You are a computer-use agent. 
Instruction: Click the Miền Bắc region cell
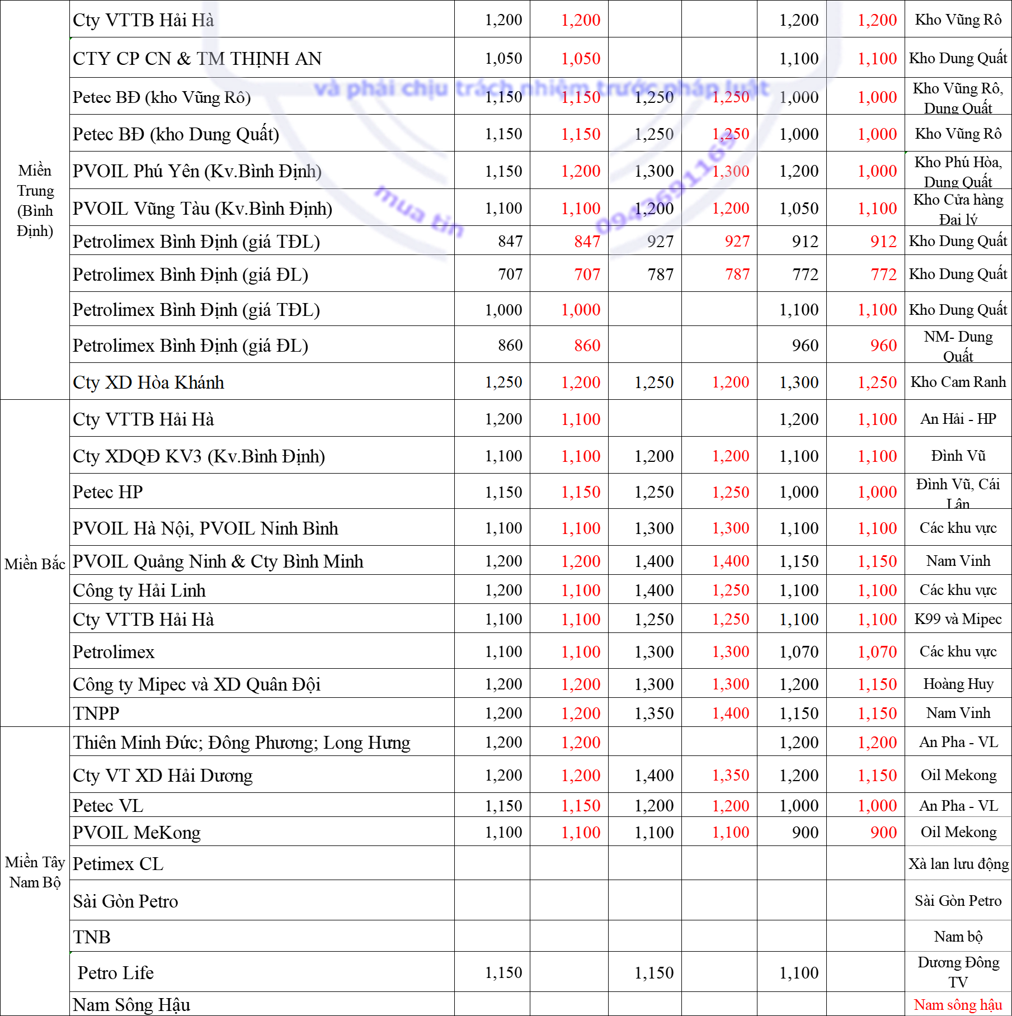click(x=35, y=564)
